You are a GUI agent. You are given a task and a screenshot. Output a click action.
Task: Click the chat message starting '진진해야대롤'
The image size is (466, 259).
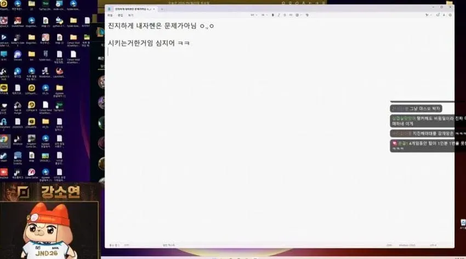tap(428, 133)
